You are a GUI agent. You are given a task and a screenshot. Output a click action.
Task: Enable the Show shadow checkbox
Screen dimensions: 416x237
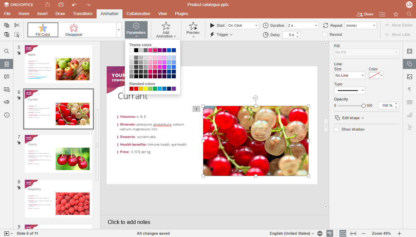tap(336, 129)
